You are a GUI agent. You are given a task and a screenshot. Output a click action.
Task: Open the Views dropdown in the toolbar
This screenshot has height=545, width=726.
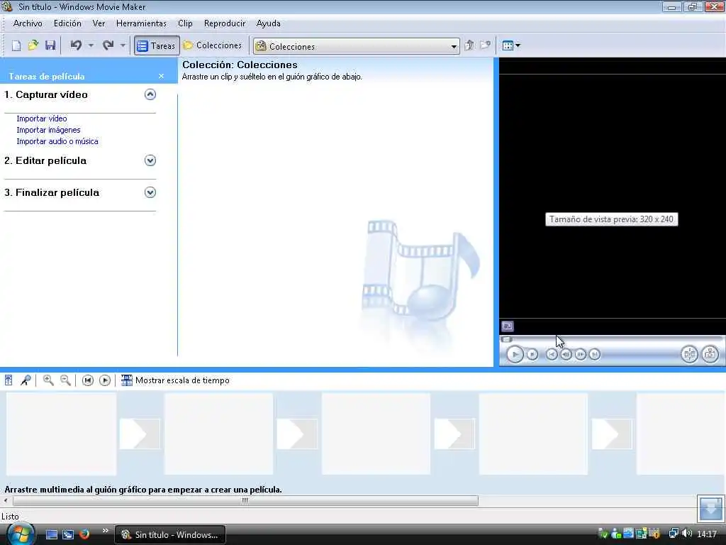(x=511, y=45)
